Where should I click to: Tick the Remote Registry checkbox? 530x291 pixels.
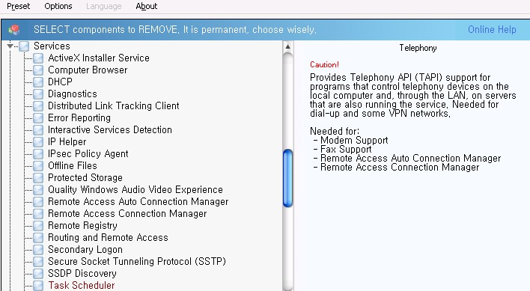38,226
